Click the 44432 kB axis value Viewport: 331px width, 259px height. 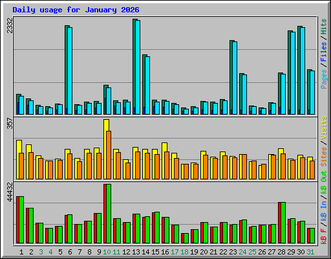10,192
